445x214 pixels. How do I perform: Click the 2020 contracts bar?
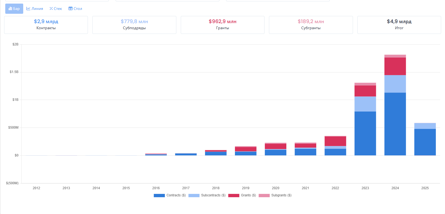tap(276, 153)
